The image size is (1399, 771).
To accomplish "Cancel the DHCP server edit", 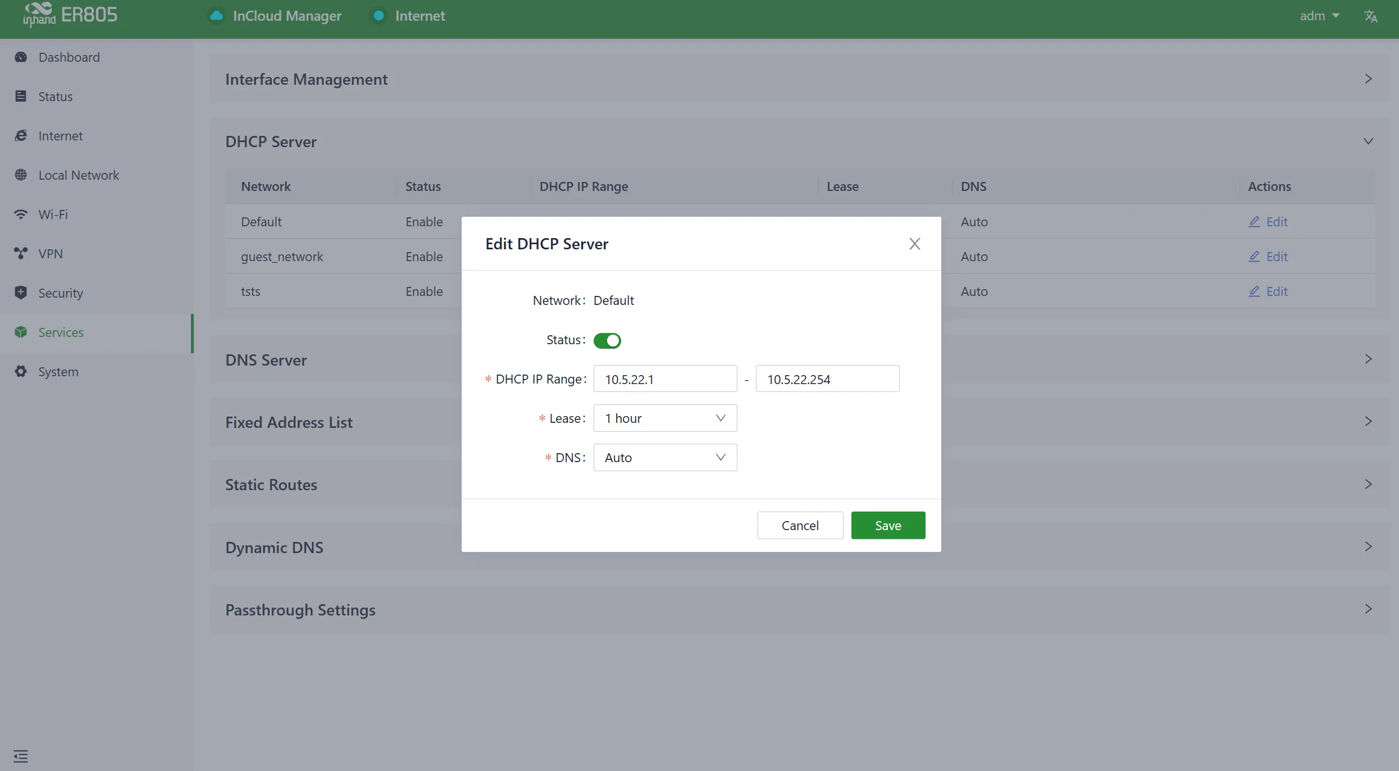I will [x=800, y=526].
